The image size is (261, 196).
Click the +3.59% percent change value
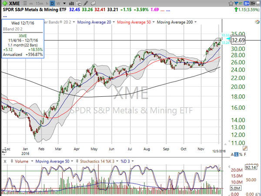click(x=141, y=10)
